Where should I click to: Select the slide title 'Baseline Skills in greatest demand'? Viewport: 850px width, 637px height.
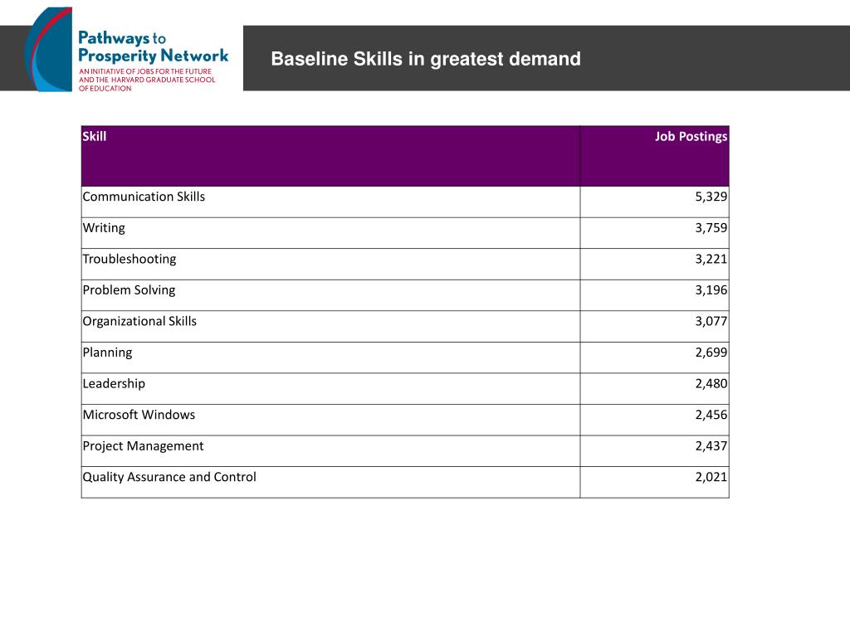click(426, 59)
